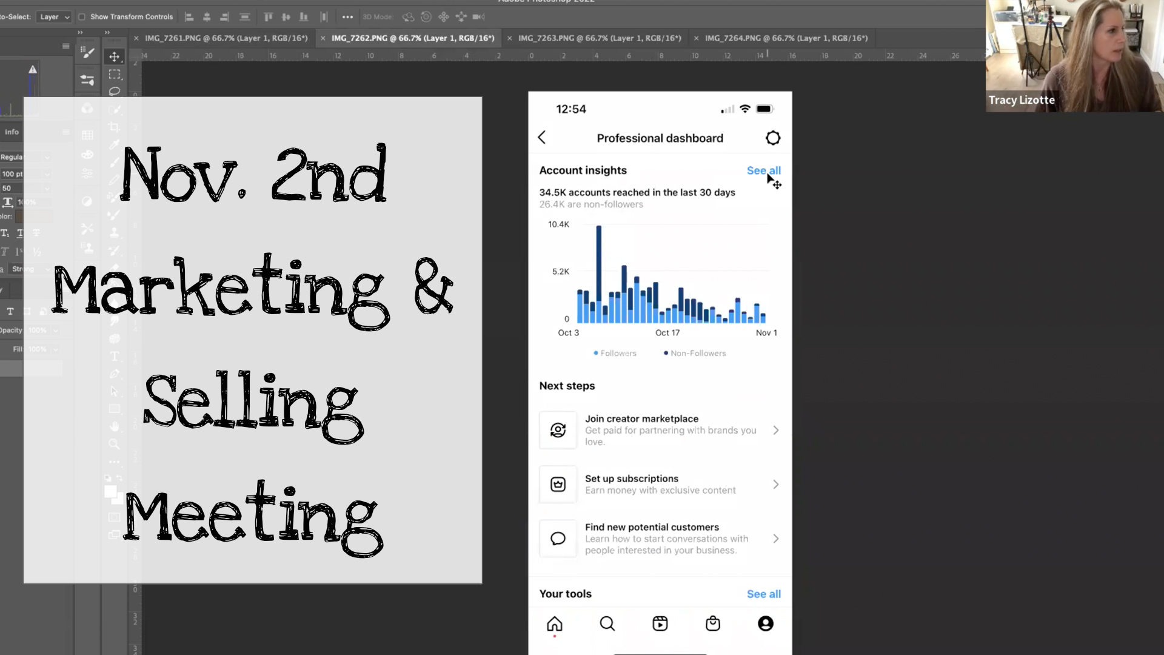Viewport: 1164px width, 655px height.
Task: Click chevron beside Set up subscriptions
Action: (x=776, y=484)
